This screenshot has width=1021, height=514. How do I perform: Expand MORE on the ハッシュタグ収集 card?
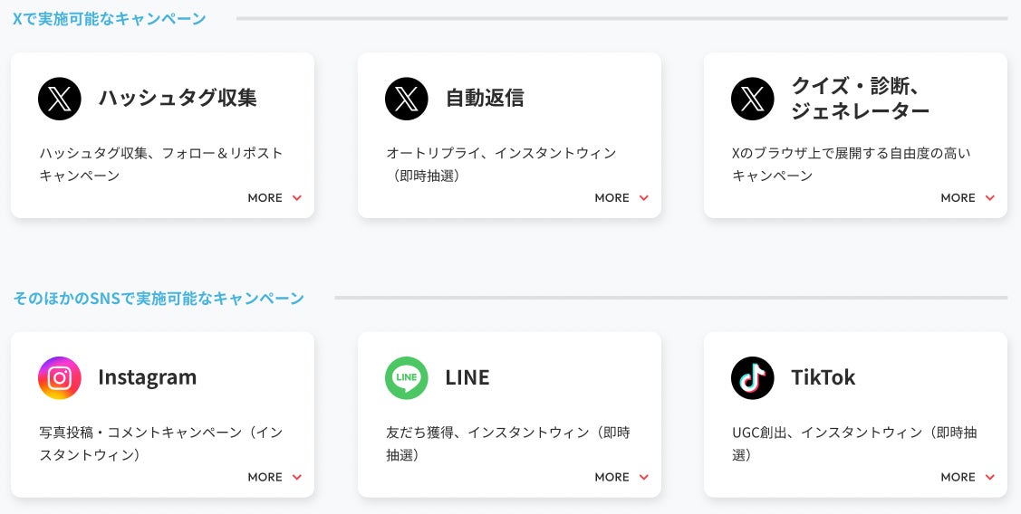(275, 198)
